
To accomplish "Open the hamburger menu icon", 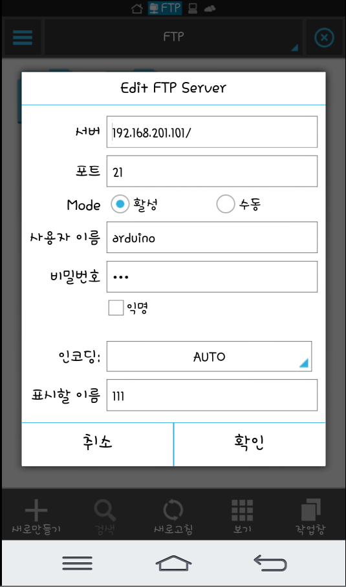I will [x=23, y=37].
